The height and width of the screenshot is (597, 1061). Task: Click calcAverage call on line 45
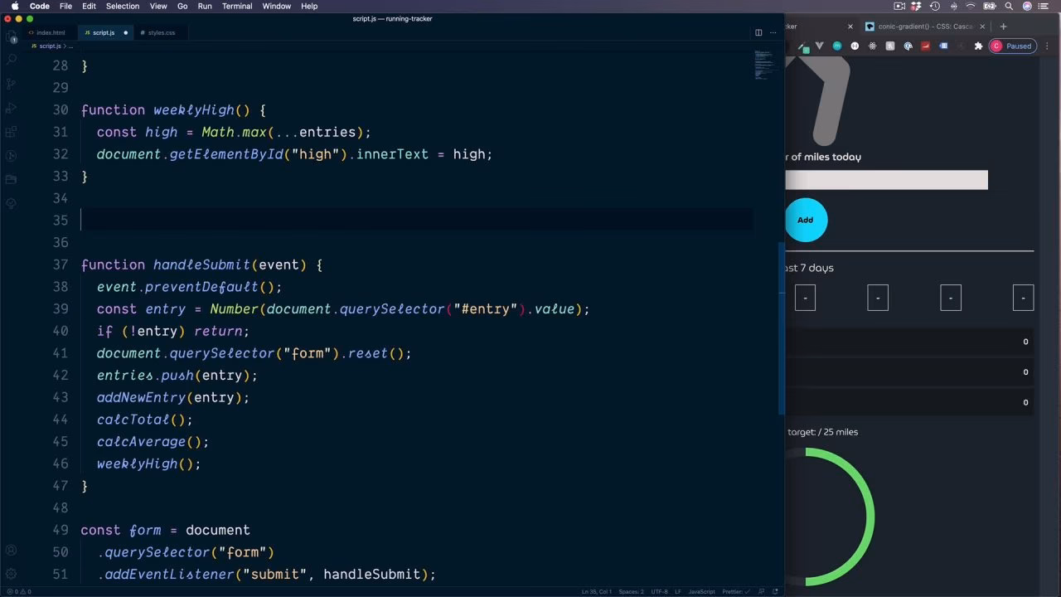point(141,441)
